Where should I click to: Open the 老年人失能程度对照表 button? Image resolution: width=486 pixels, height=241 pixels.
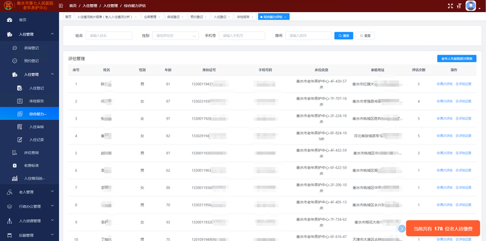pyautogui.click(x=457, y=58)
